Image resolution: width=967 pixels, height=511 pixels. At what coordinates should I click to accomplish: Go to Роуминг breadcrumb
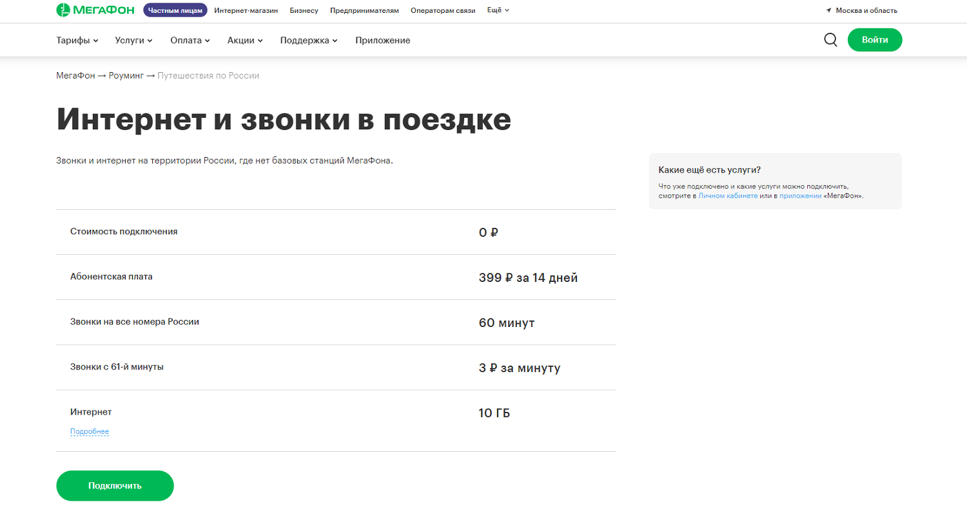pos(126,76)
